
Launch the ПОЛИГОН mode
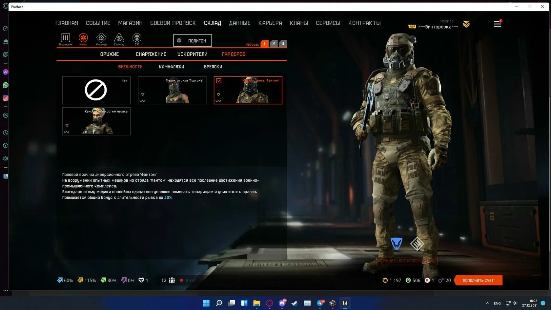[x=192, y=40]
